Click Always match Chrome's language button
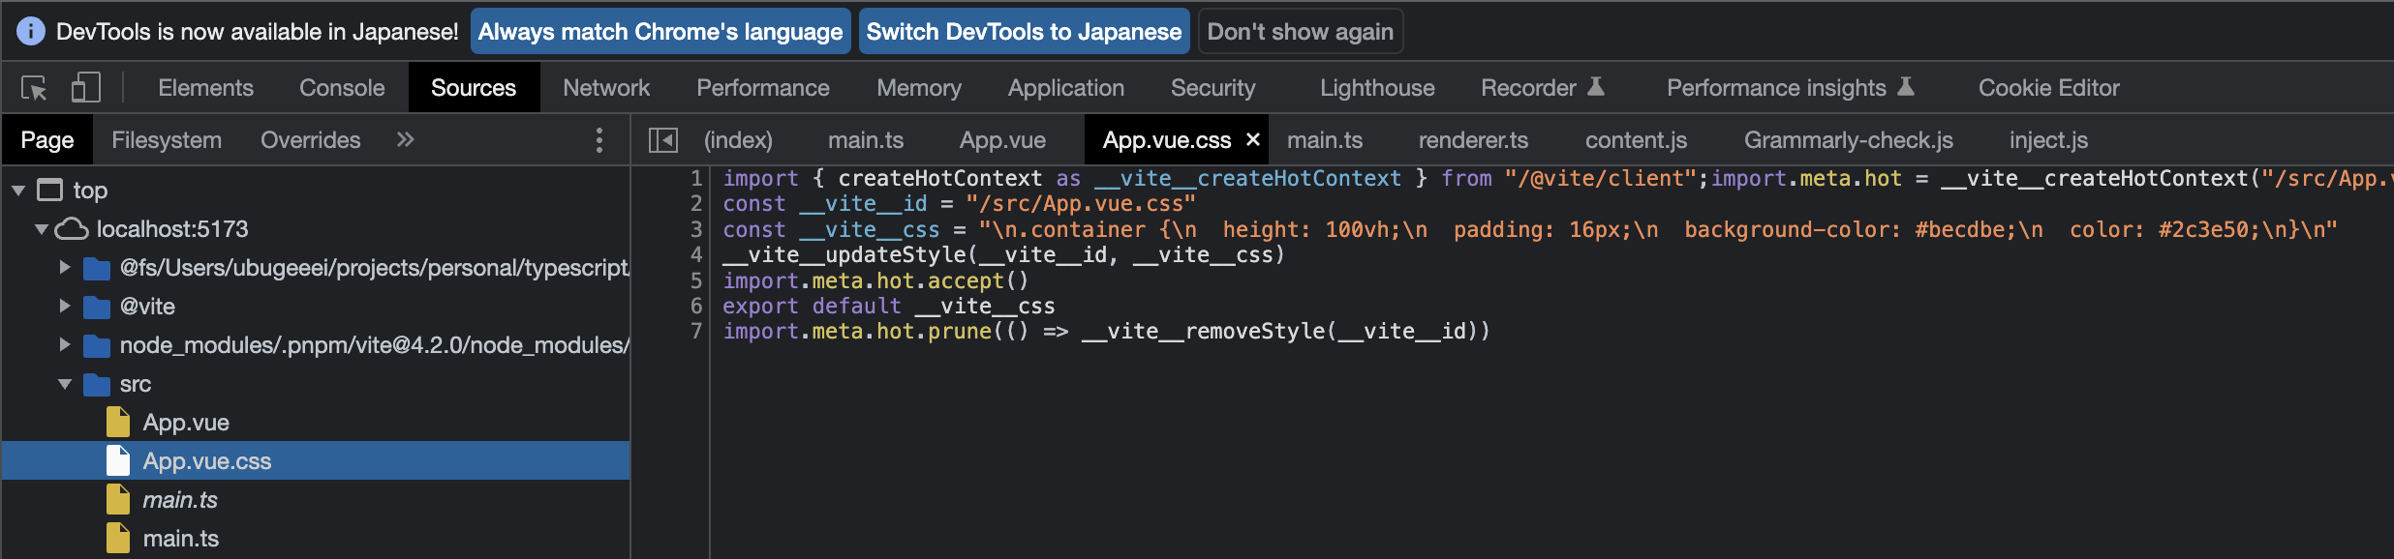Image resolution: width=2394 pixels, height=559 pixels. point(660,31)
